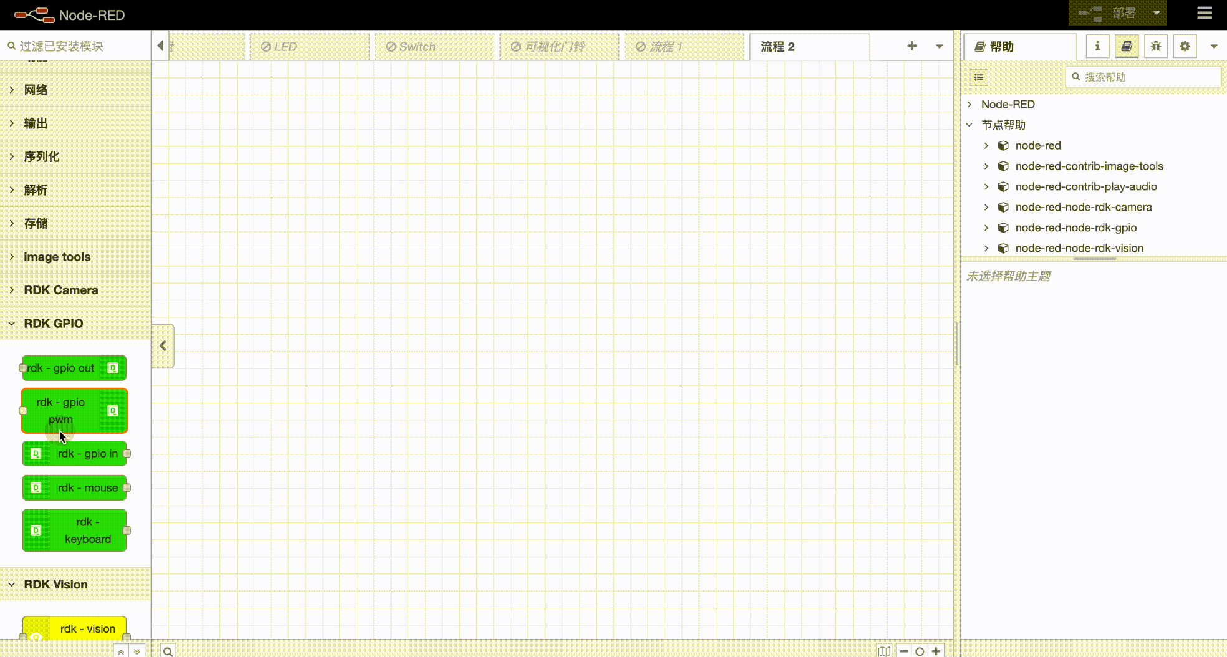Click the rdk - keyboard node's chip icon
Image resolution: width=1227 pixels, height=657 pixels.
[36, 530]
